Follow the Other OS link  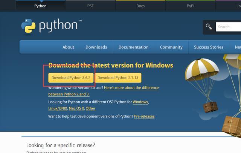click(90, 108)
